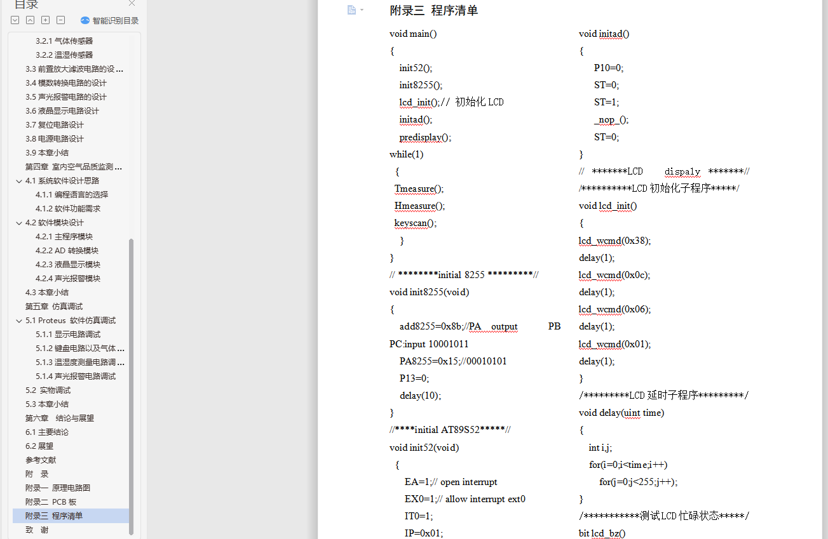This screenshot has height=539, width=828.
Task: Select the 5.1 Proteus 软件仿真调试 heading
Action: [x=71, y=321]
